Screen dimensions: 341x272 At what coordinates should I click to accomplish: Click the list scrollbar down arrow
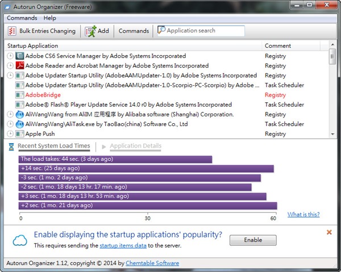[x=332, y=134]
